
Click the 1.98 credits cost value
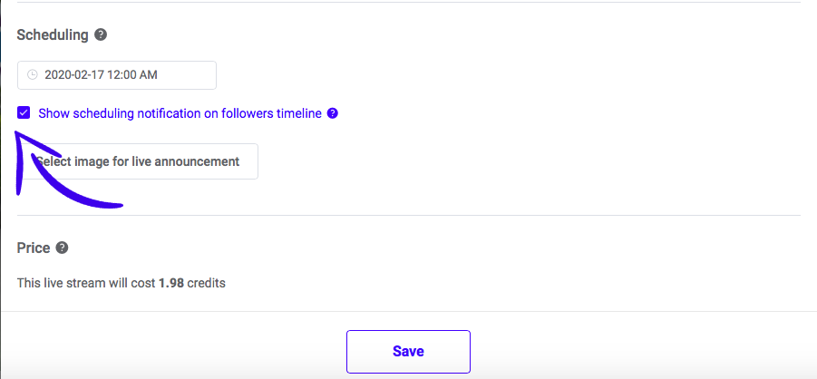tap(171, 284)
